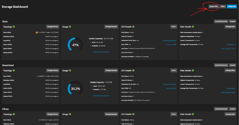Open View Disk Space Reports for Download

pyautogui.click(x=101, y=96)
